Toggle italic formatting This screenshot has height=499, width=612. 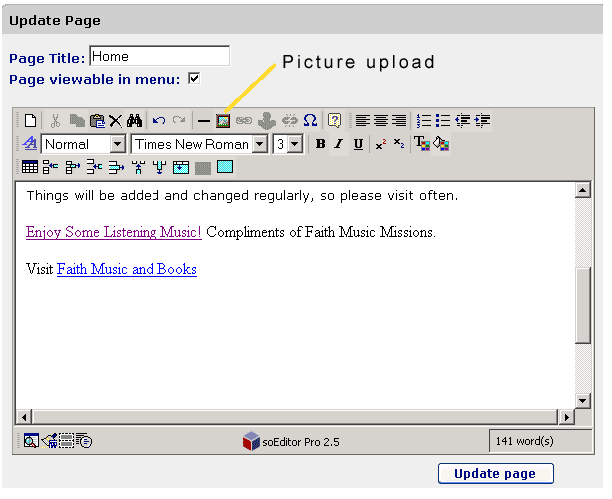(x=339, y=144)
